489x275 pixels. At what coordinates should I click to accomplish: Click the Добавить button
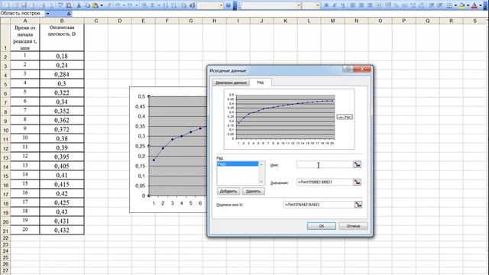click(228, 191)
